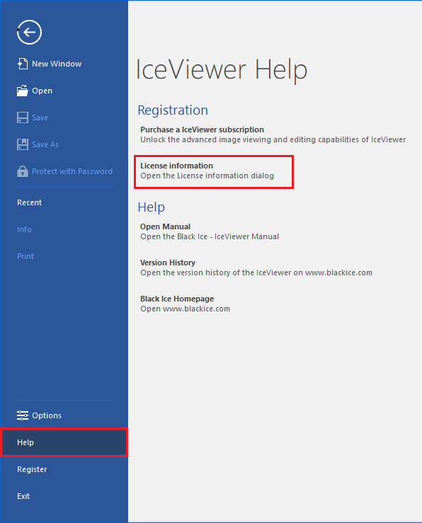
Task: Click the back arrow circle icon
Action: click(x=29, y=32)
